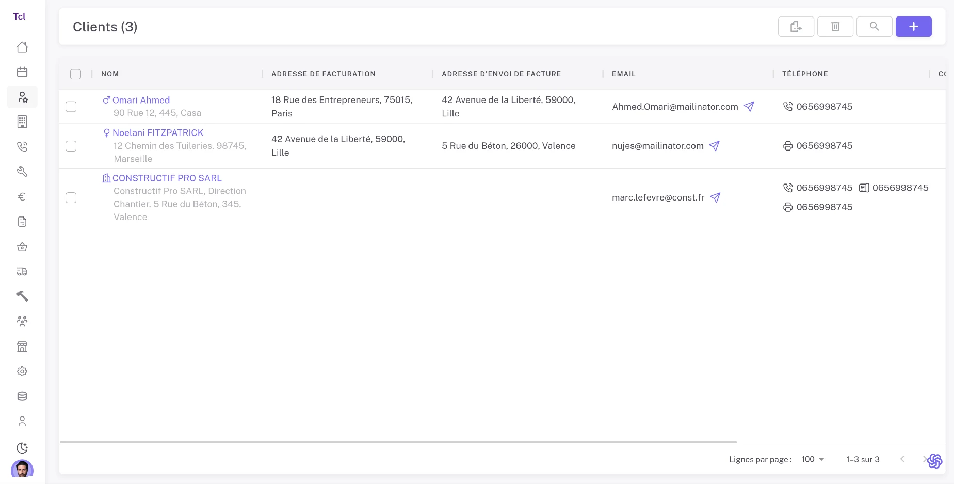Open the shopping basket icon in the sidebar
Viewport: 954px width, 484px height.
[22, 247]
